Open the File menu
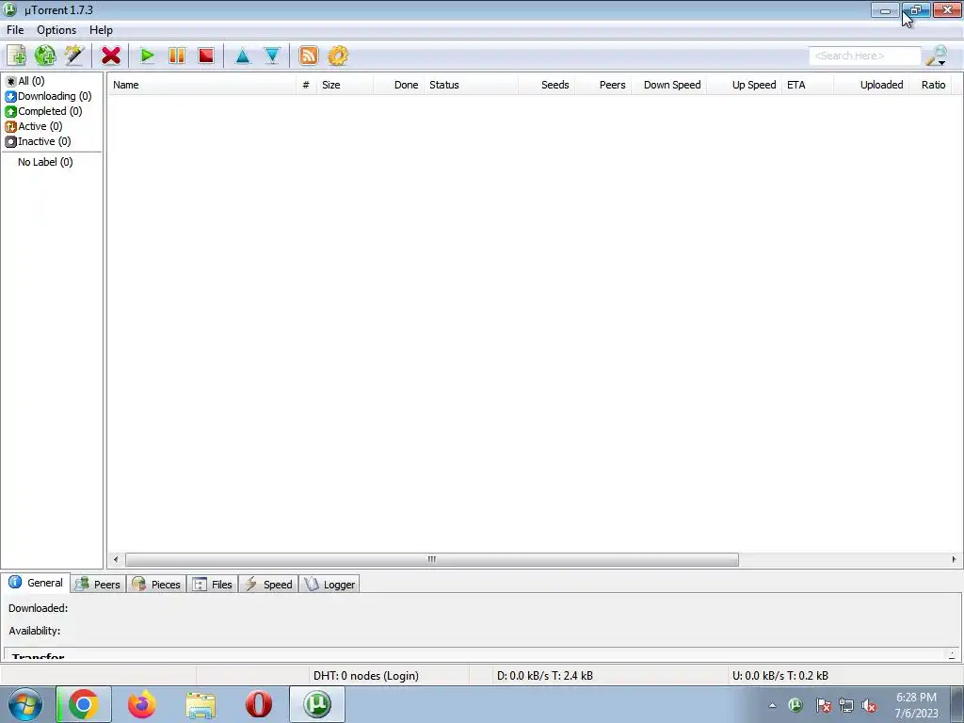 point(15,30)
